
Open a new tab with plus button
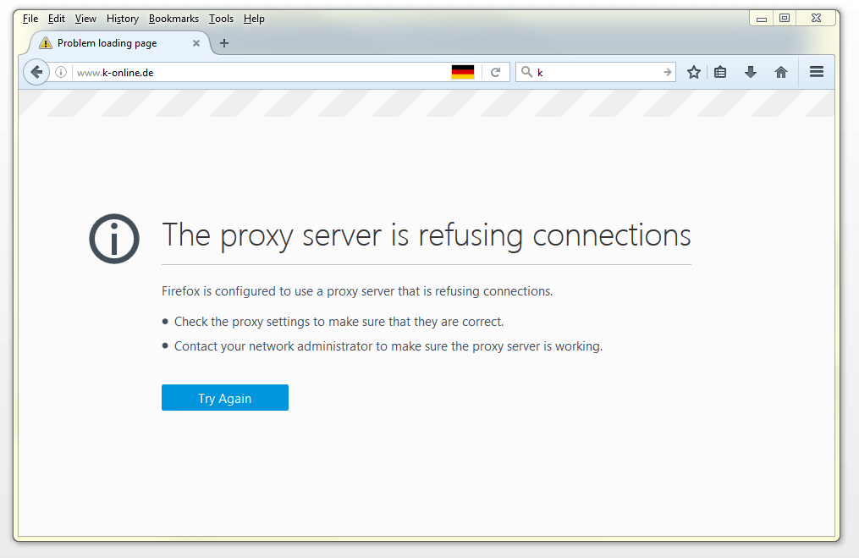pyautogui.click(x=224, y=42)
